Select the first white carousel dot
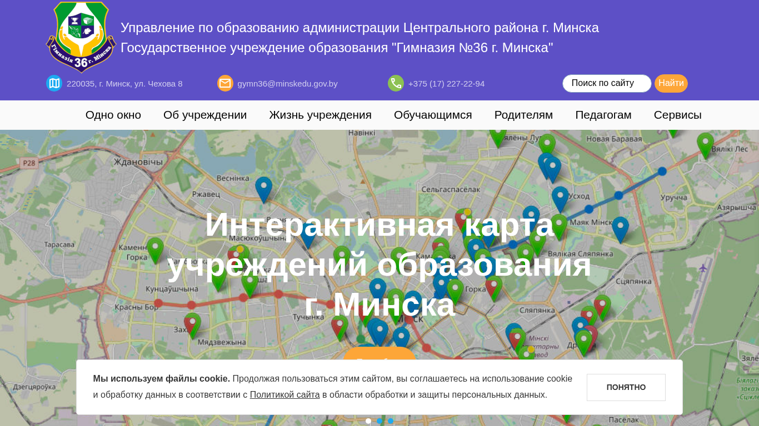The image size is (759, 426). pyautogui.click(x=368, y=421)
